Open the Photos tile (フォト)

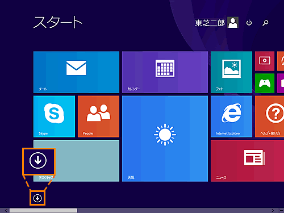coord(231,72)
